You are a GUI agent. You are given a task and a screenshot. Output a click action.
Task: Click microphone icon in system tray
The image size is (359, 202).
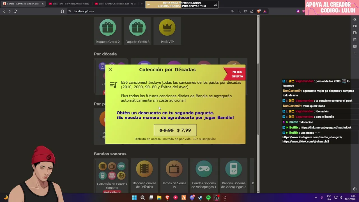coord(322,198)
